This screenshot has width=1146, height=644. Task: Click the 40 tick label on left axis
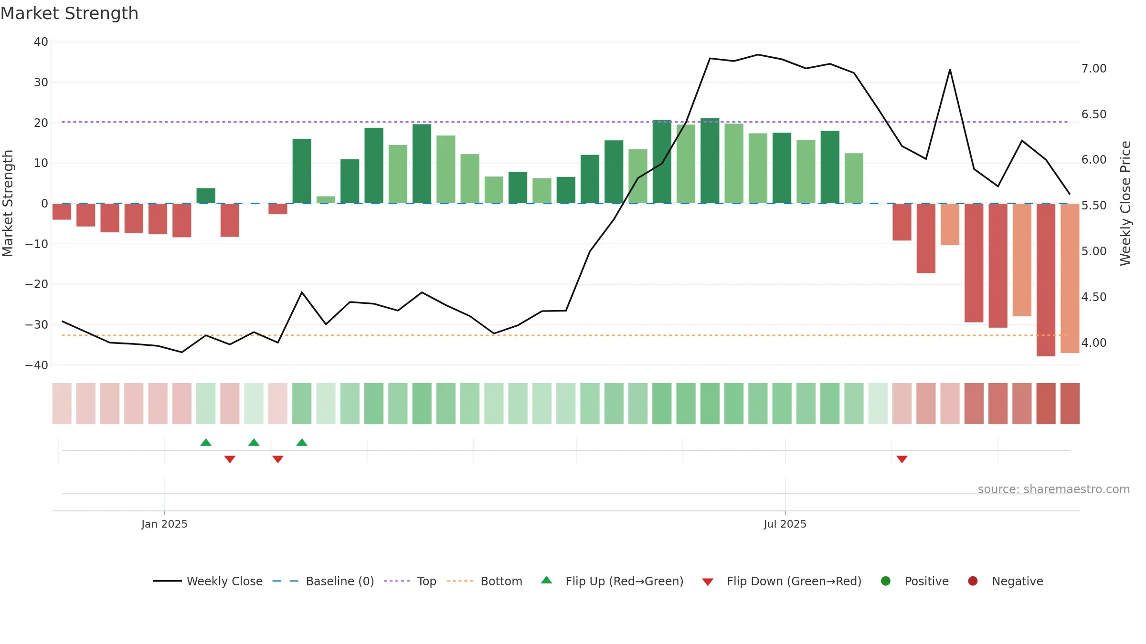pos(41,42)
